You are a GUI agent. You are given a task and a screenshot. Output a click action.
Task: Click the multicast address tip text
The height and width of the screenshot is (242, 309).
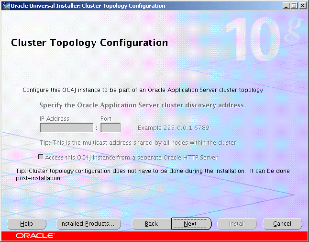tap(139, 142)
